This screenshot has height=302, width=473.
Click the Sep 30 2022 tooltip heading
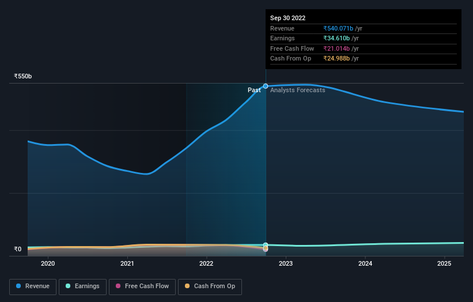288,18
